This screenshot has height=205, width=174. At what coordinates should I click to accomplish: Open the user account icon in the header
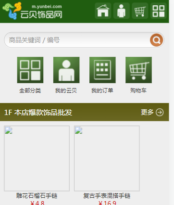click(x=121, y=11)
